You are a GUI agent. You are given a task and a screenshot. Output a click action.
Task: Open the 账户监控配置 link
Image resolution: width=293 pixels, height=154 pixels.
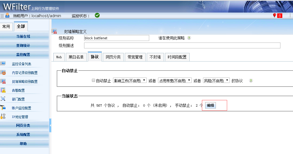[x=21, y=108]
